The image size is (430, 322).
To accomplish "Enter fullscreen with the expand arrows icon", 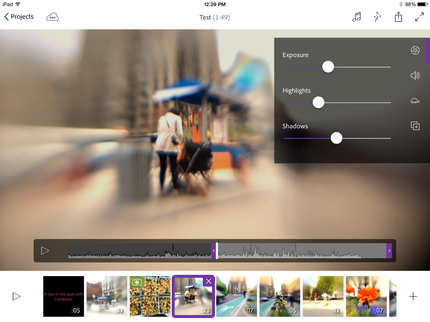I will click(419, 17).
